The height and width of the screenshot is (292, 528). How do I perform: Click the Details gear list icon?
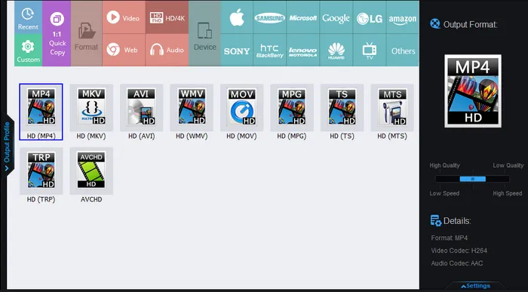(x=436, y=220)
